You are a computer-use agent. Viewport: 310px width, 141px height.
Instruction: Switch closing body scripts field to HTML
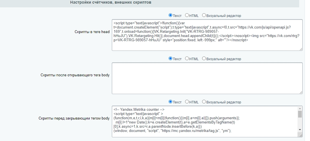[x=187, y=102]
